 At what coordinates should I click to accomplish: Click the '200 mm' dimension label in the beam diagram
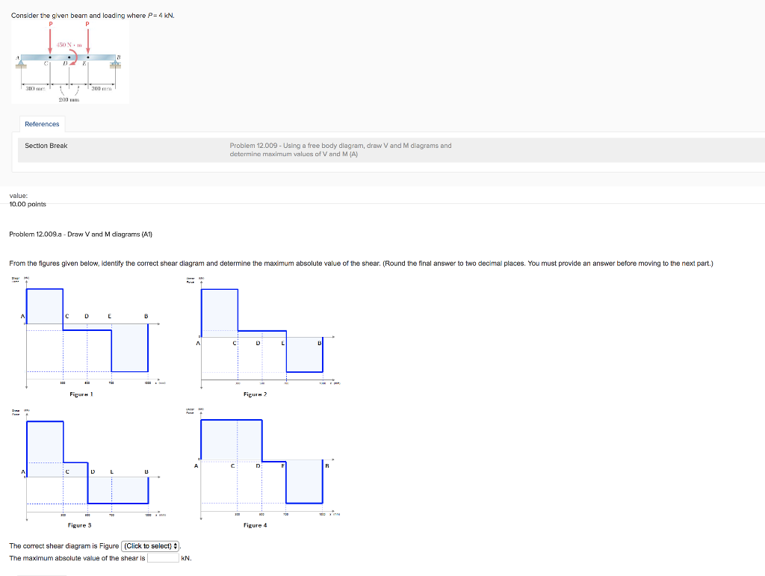pyautogui.click(x=69, y=99)
